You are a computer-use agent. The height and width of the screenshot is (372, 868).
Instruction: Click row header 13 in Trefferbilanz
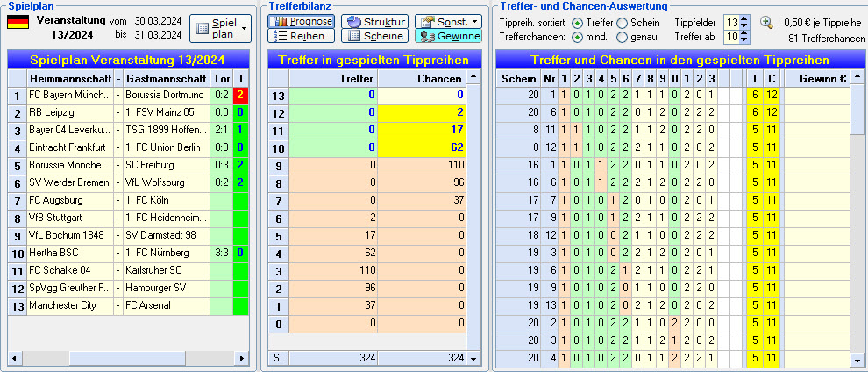[x=279, y=96]
